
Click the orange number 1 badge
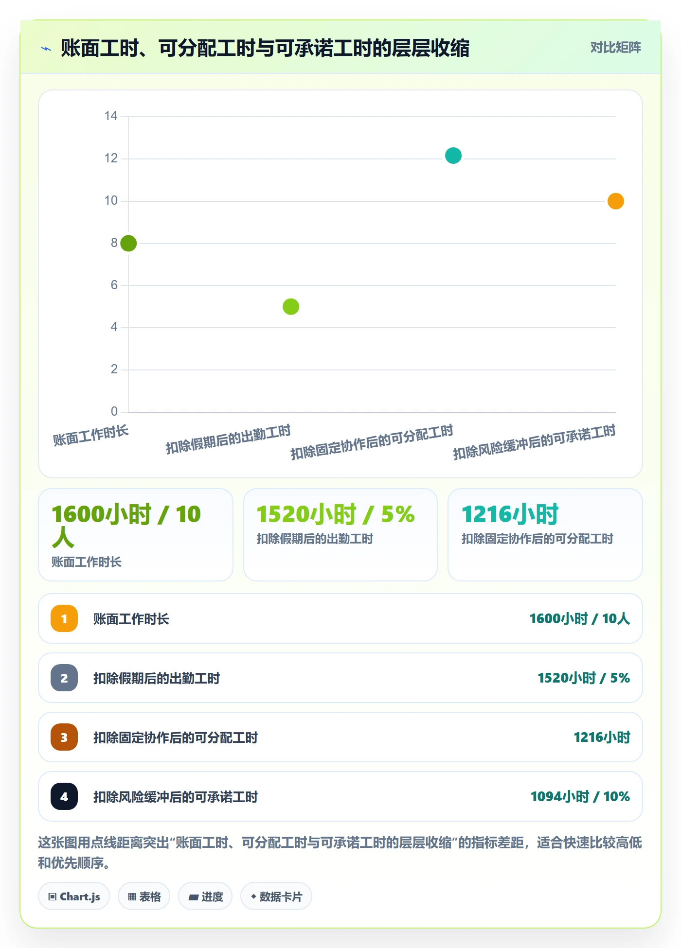(64, 618)
